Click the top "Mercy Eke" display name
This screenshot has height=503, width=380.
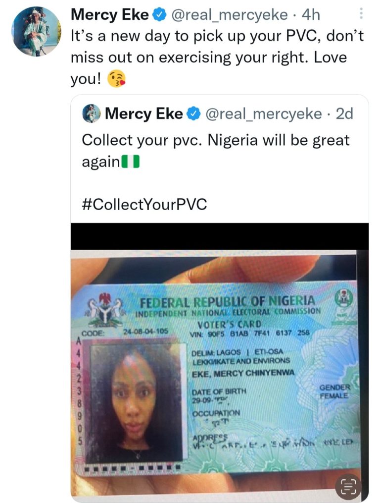[x=109, y=15]
